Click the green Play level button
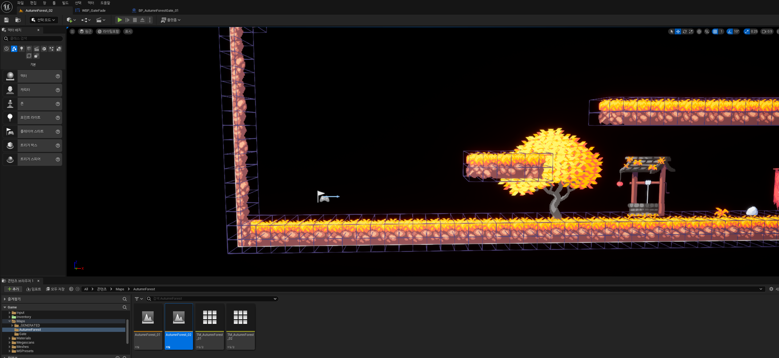This screenshot has height=358, width=779. point(120,20)
